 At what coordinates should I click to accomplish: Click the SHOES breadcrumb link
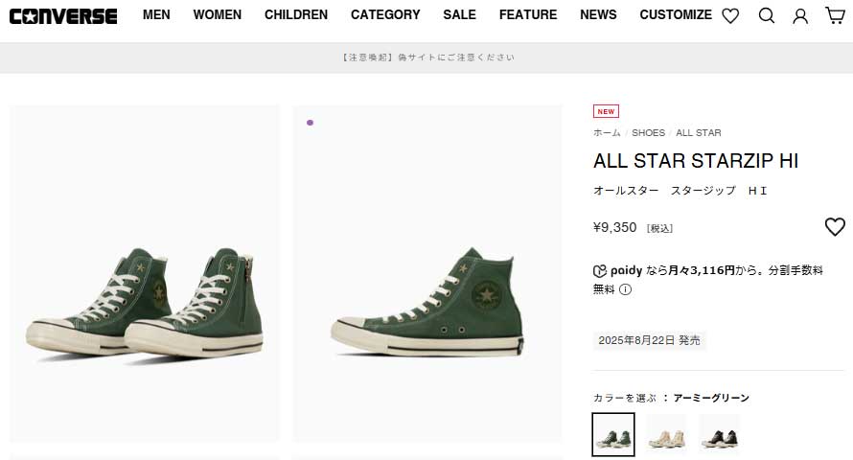(x=648, y=133)
